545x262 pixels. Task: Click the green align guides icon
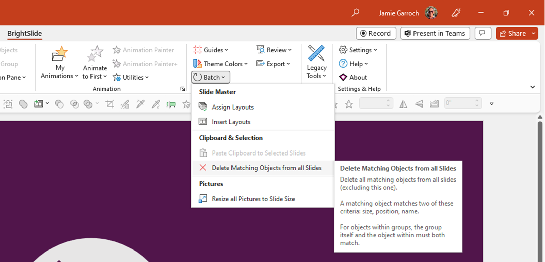tap(171, 104)
